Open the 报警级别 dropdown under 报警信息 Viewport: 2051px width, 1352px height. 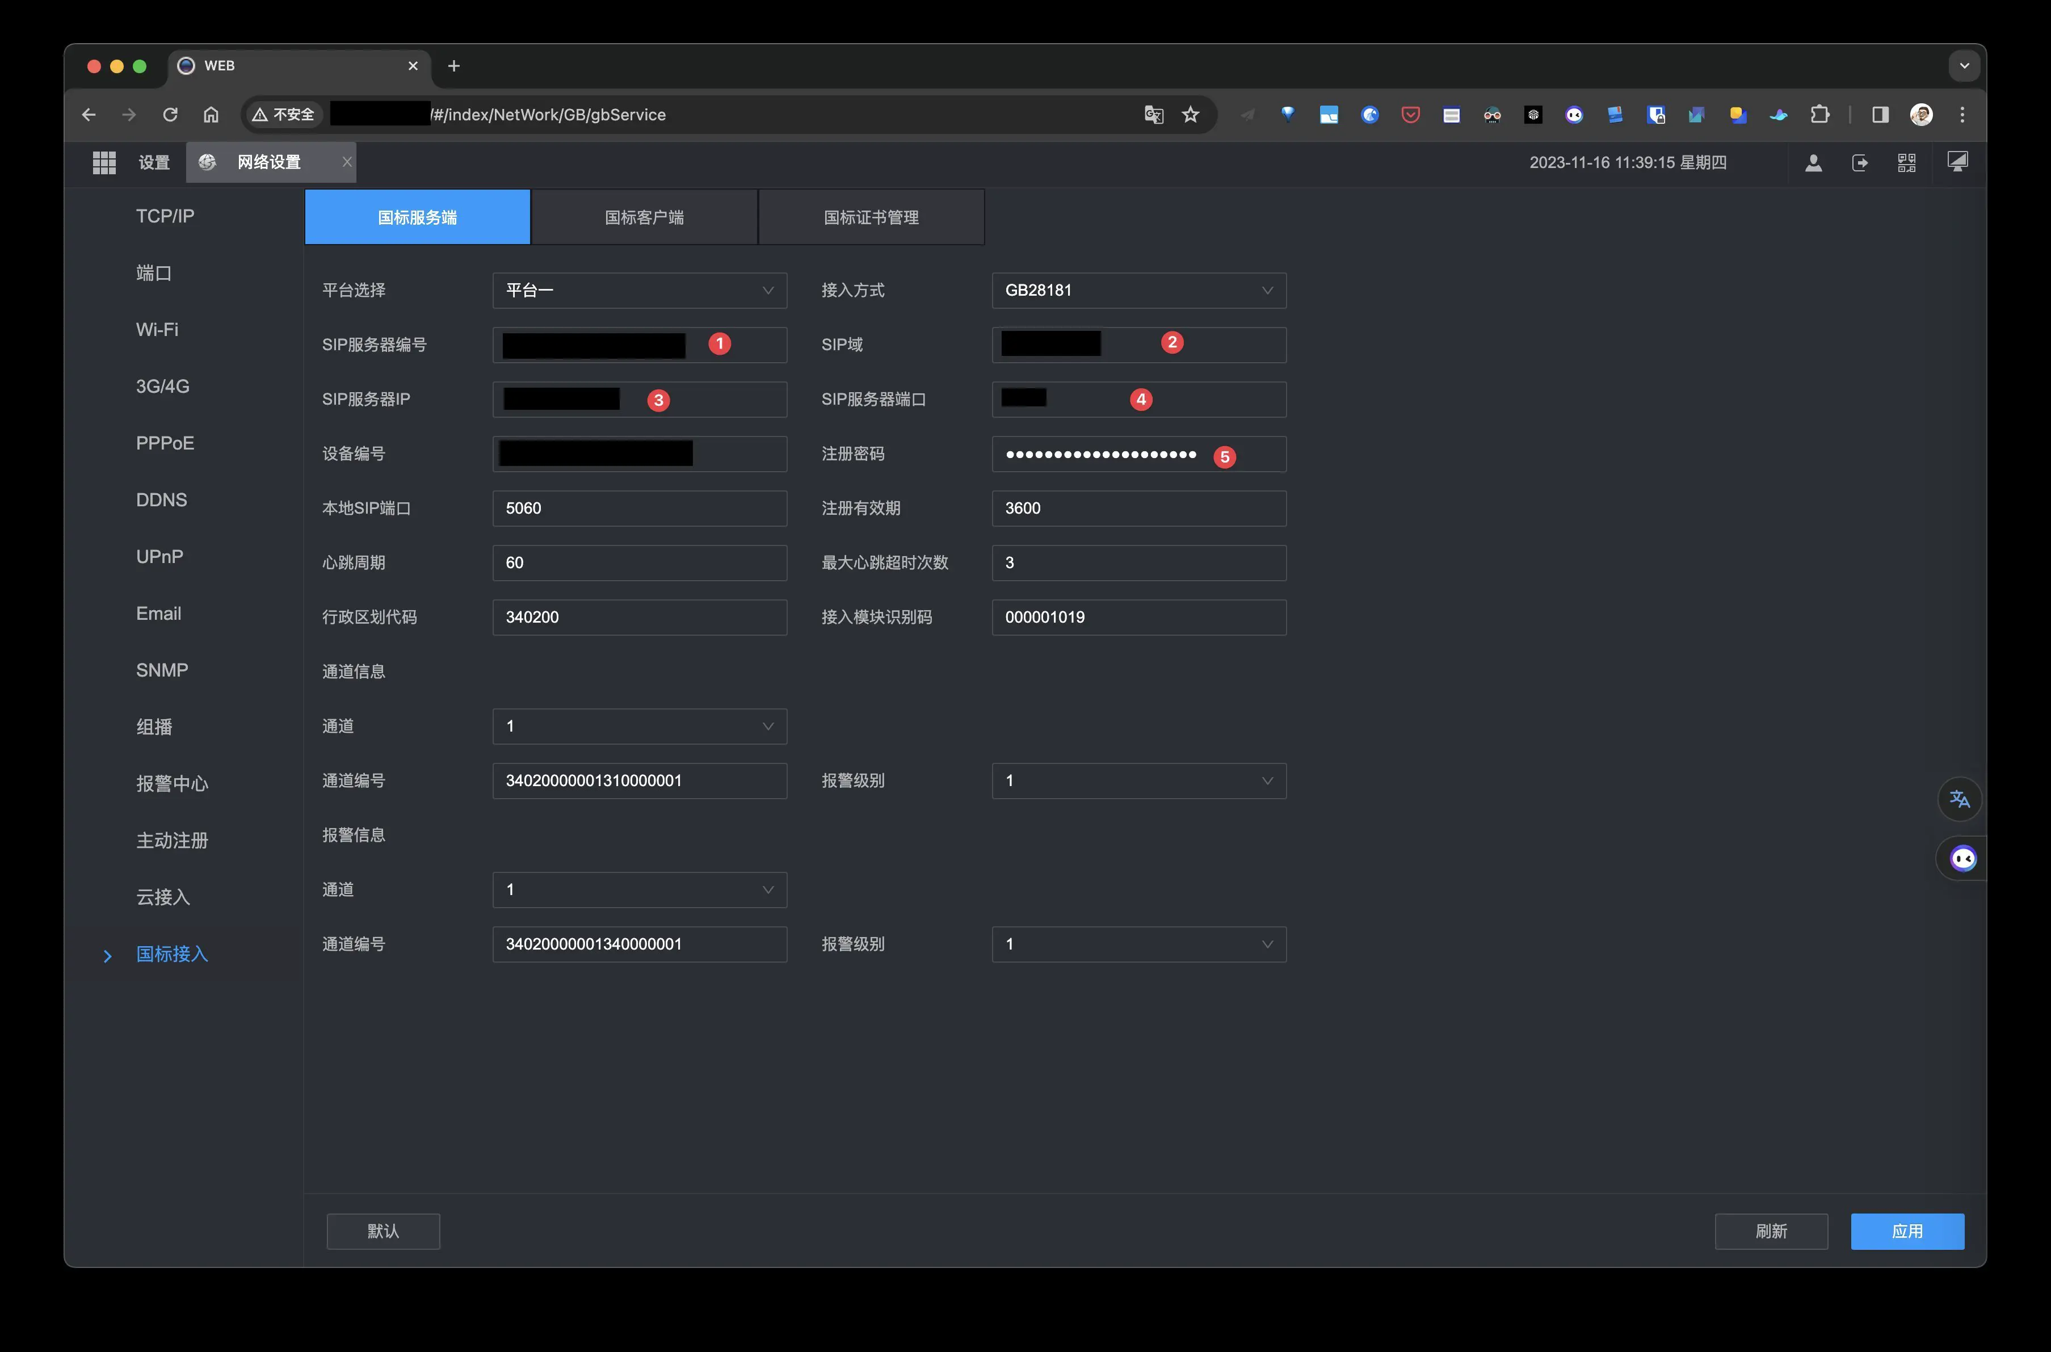tap(1138, 944)
